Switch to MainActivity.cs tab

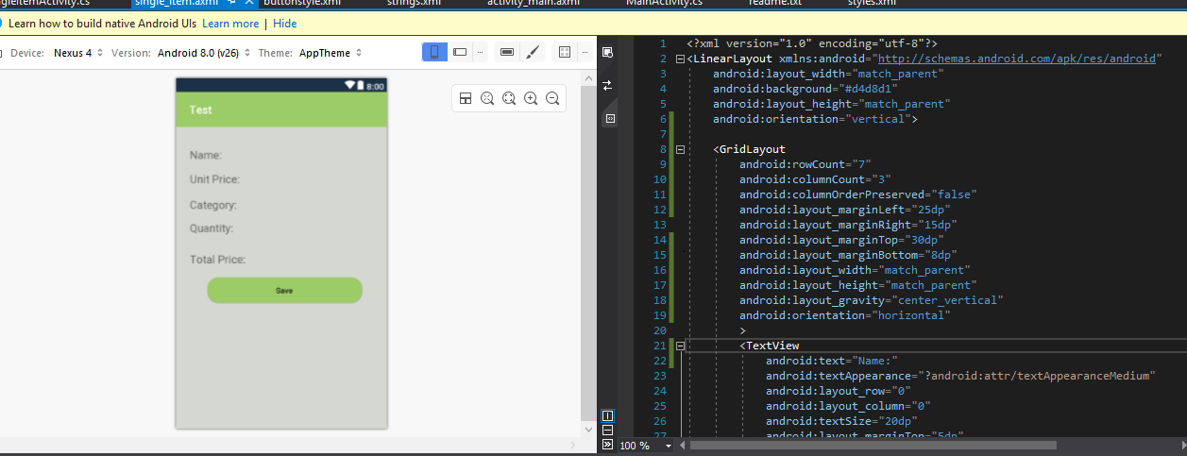click(664, 3)
